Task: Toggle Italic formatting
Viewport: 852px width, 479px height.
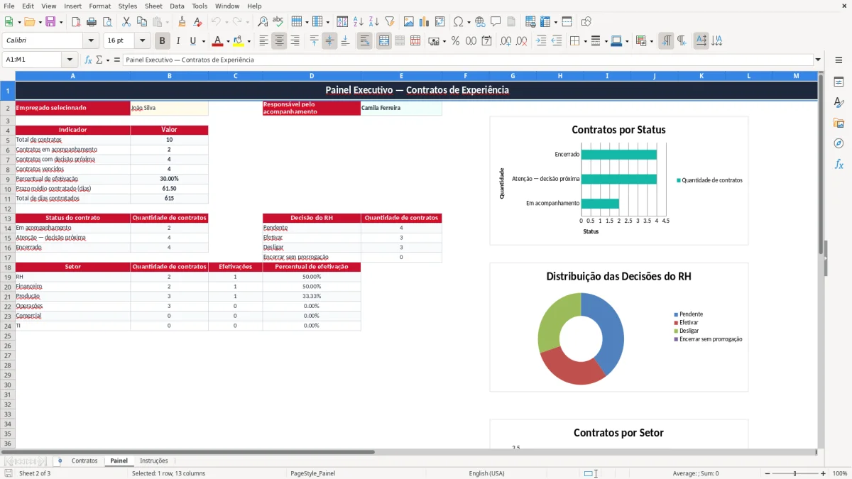Action: [177, 41]
